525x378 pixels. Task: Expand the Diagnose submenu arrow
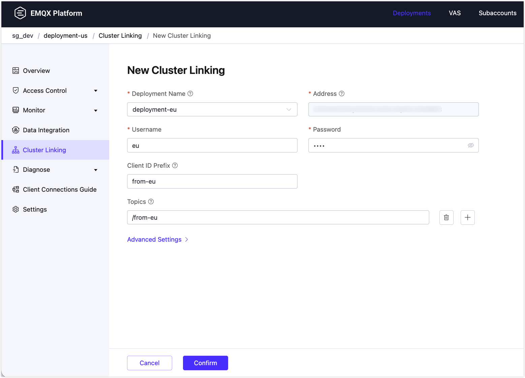click(x=96, y=170)
